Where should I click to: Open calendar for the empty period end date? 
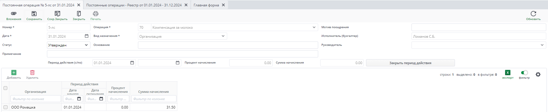(178, 63)
